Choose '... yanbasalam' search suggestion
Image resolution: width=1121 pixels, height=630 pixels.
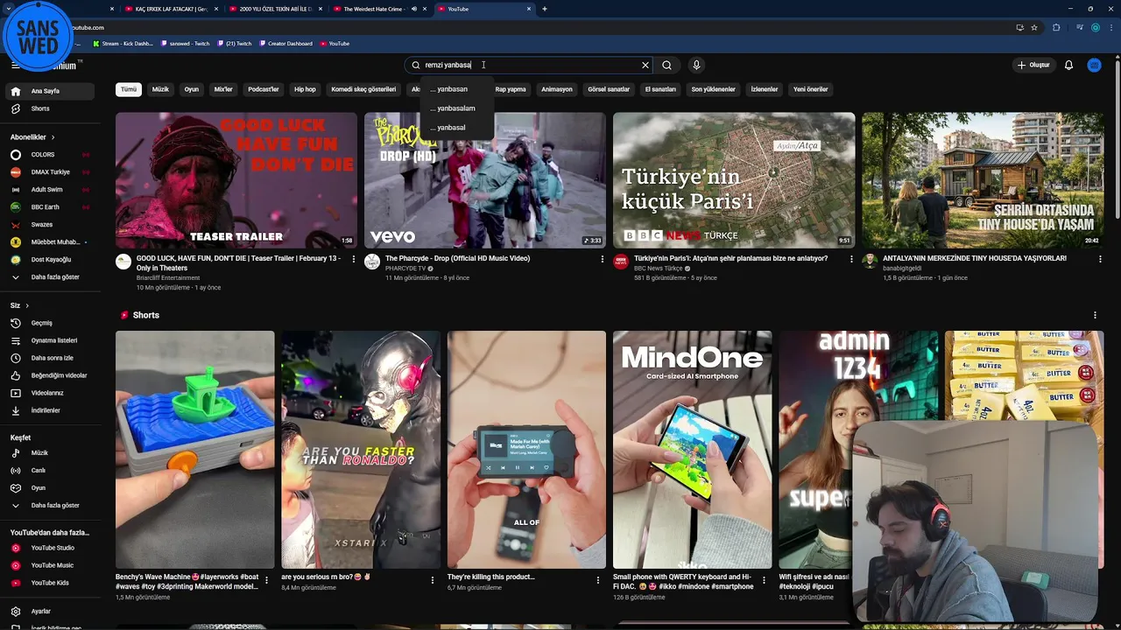click(x=457, y=108)
